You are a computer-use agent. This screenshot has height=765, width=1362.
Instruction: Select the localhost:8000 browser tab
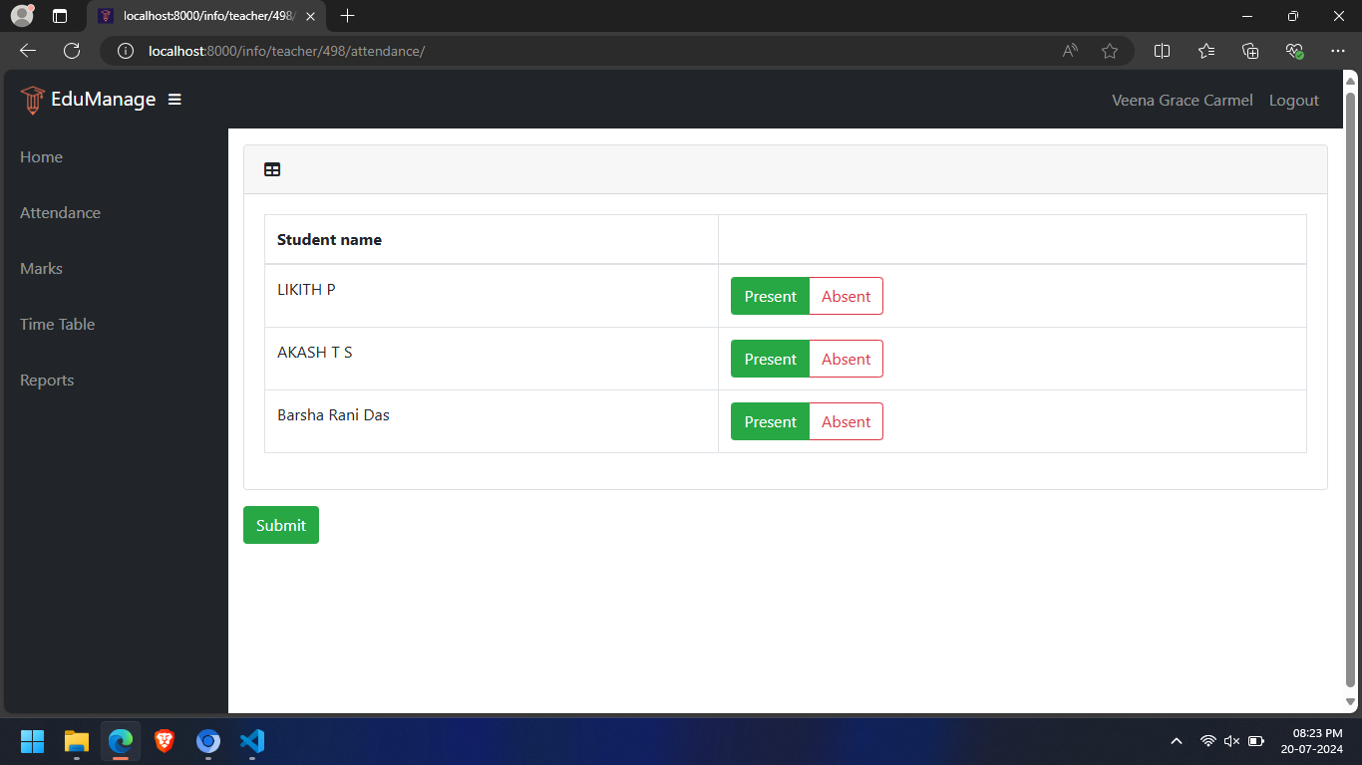pos(207,16)
